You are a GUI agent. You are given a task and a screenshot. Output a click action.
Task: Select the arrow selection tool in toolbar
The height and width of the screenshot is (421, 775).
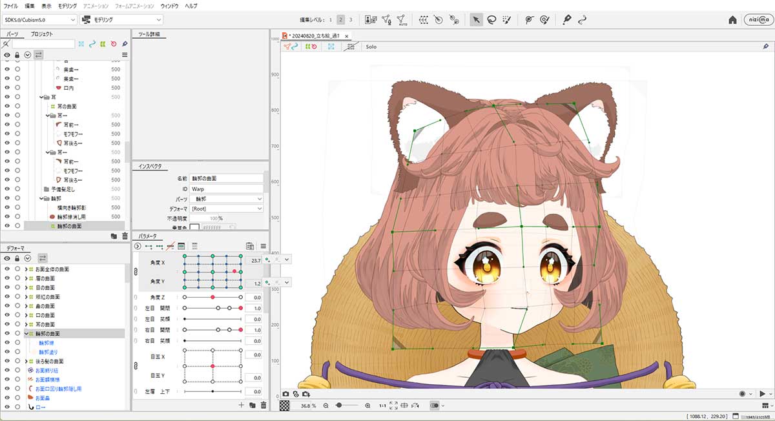click(476, 20)
